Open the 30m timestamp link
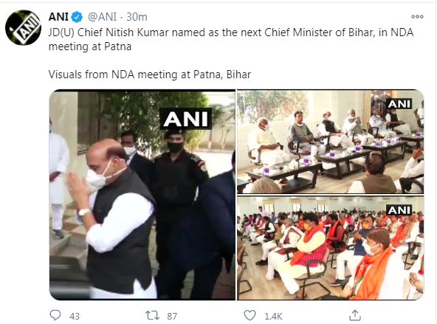This screenshot has height=324, width=437. pyautogui.click(x=137, y=17)
